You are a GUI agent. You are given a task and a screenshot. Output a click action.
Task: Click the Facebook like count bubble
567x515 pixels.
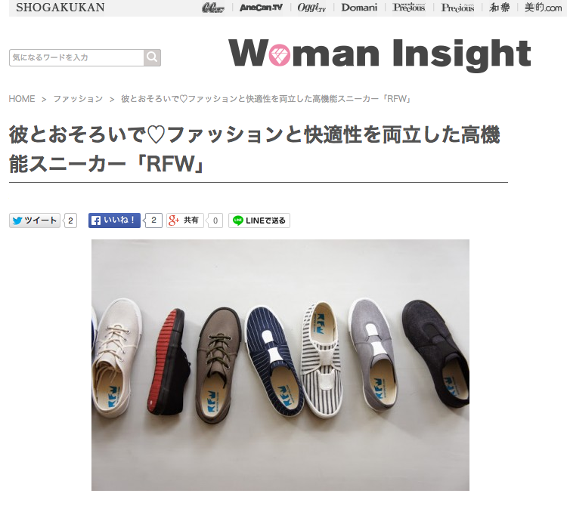point(153,220)
